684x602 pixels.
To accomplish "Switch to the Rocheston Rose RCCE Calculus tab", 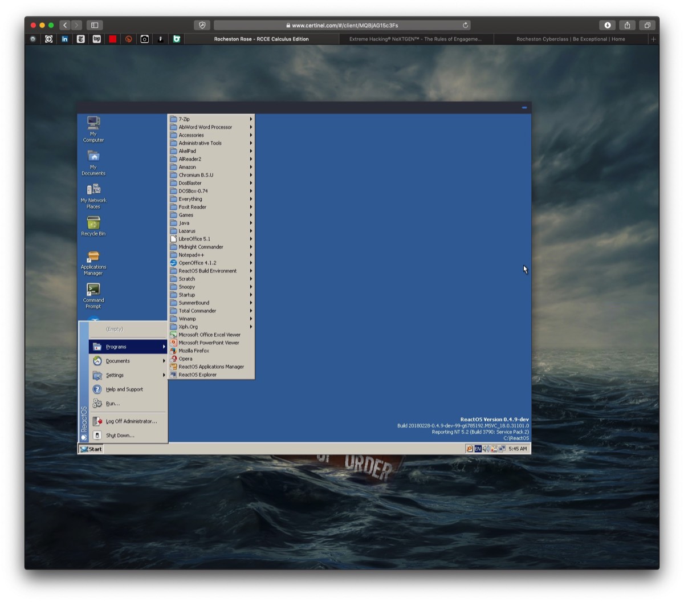I will coord(262,39).
